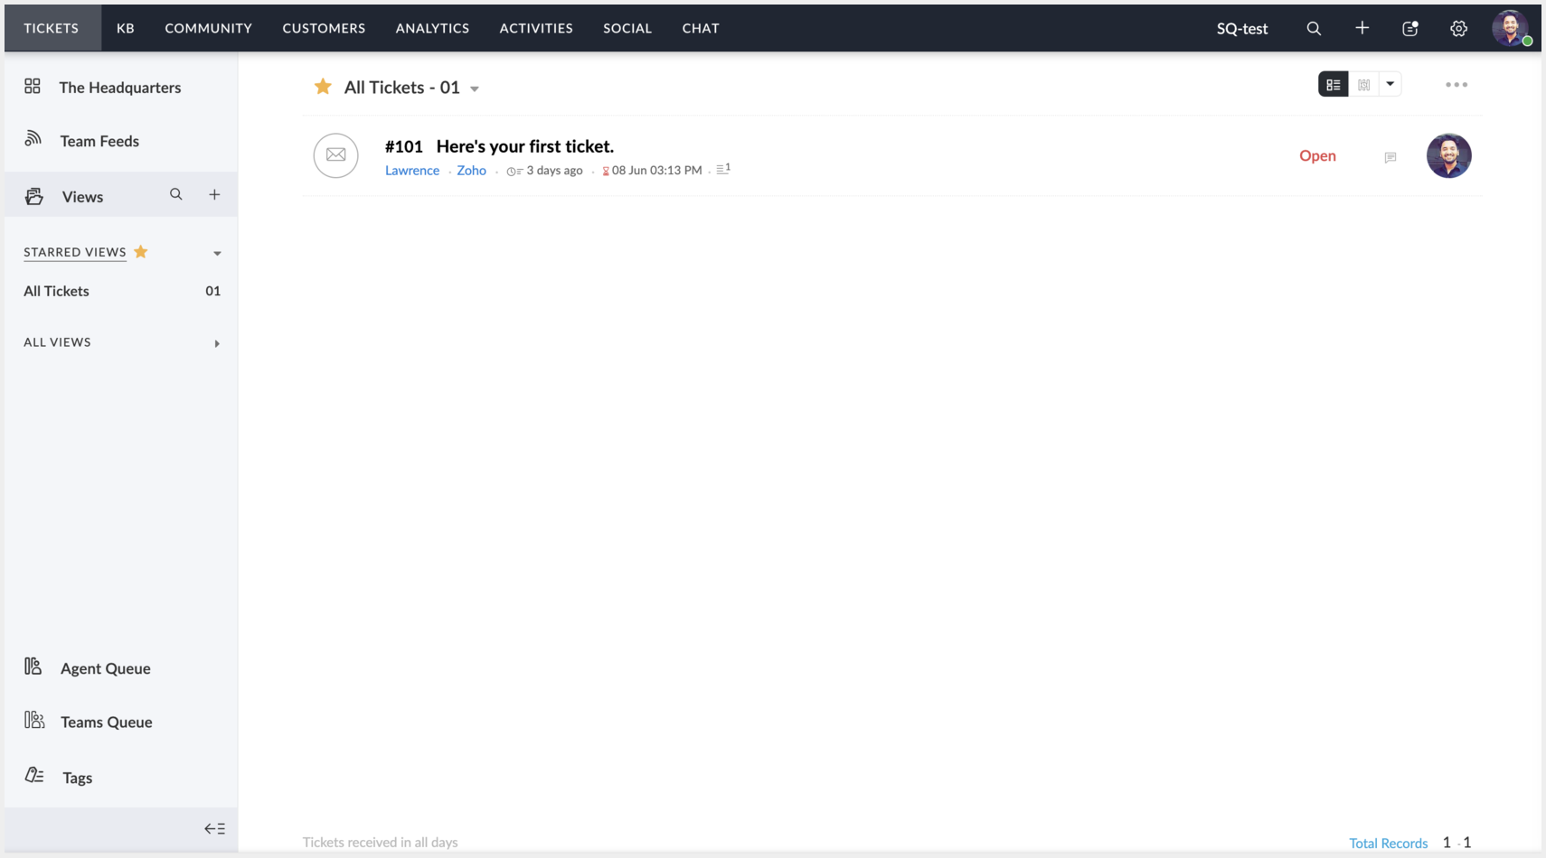
Task: Open the global search icon in top bar
Action: 1314,29
